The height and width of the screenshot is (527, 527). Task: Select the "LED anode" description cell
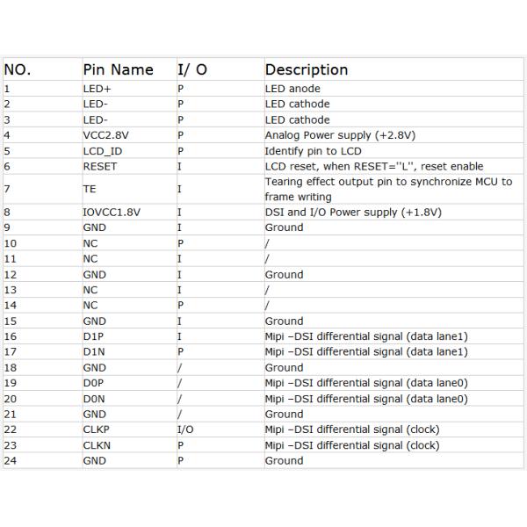pyautogui.click(x=292, y=89)
